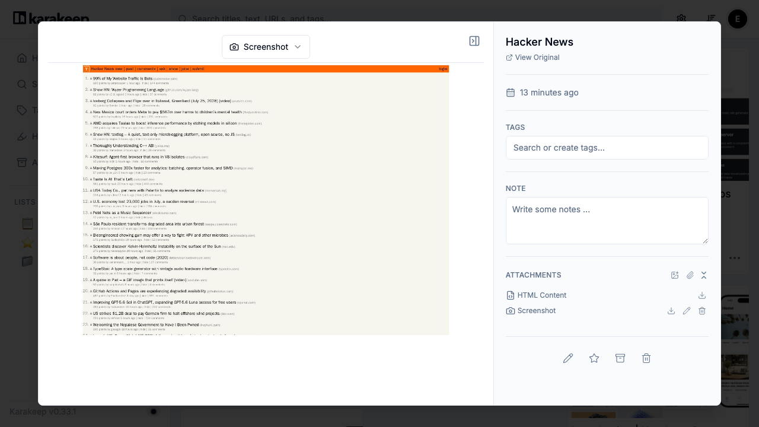
Task: Download the Screenshot attachment
Action: coord(671,311)
